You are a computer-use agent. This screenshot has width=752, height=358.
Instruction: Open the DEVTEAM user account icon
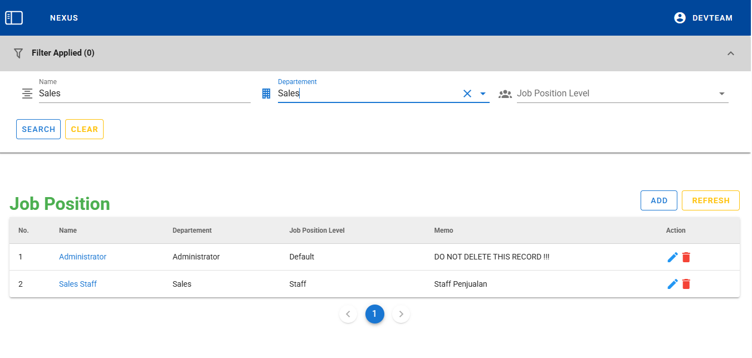(680, 18)
